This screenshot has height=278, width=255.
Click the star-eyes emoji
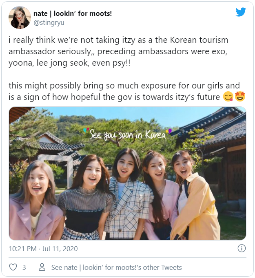pyautogui.click(x=240, y=97)
